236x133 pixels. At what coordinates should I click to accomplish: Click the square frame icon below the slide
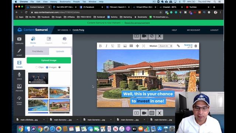(x=152, y=113)
